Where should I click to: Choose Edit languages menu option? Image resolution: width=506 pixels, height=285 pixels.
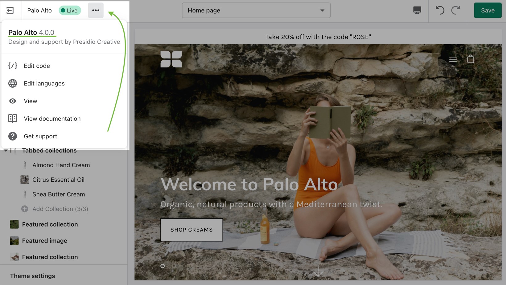44,83
